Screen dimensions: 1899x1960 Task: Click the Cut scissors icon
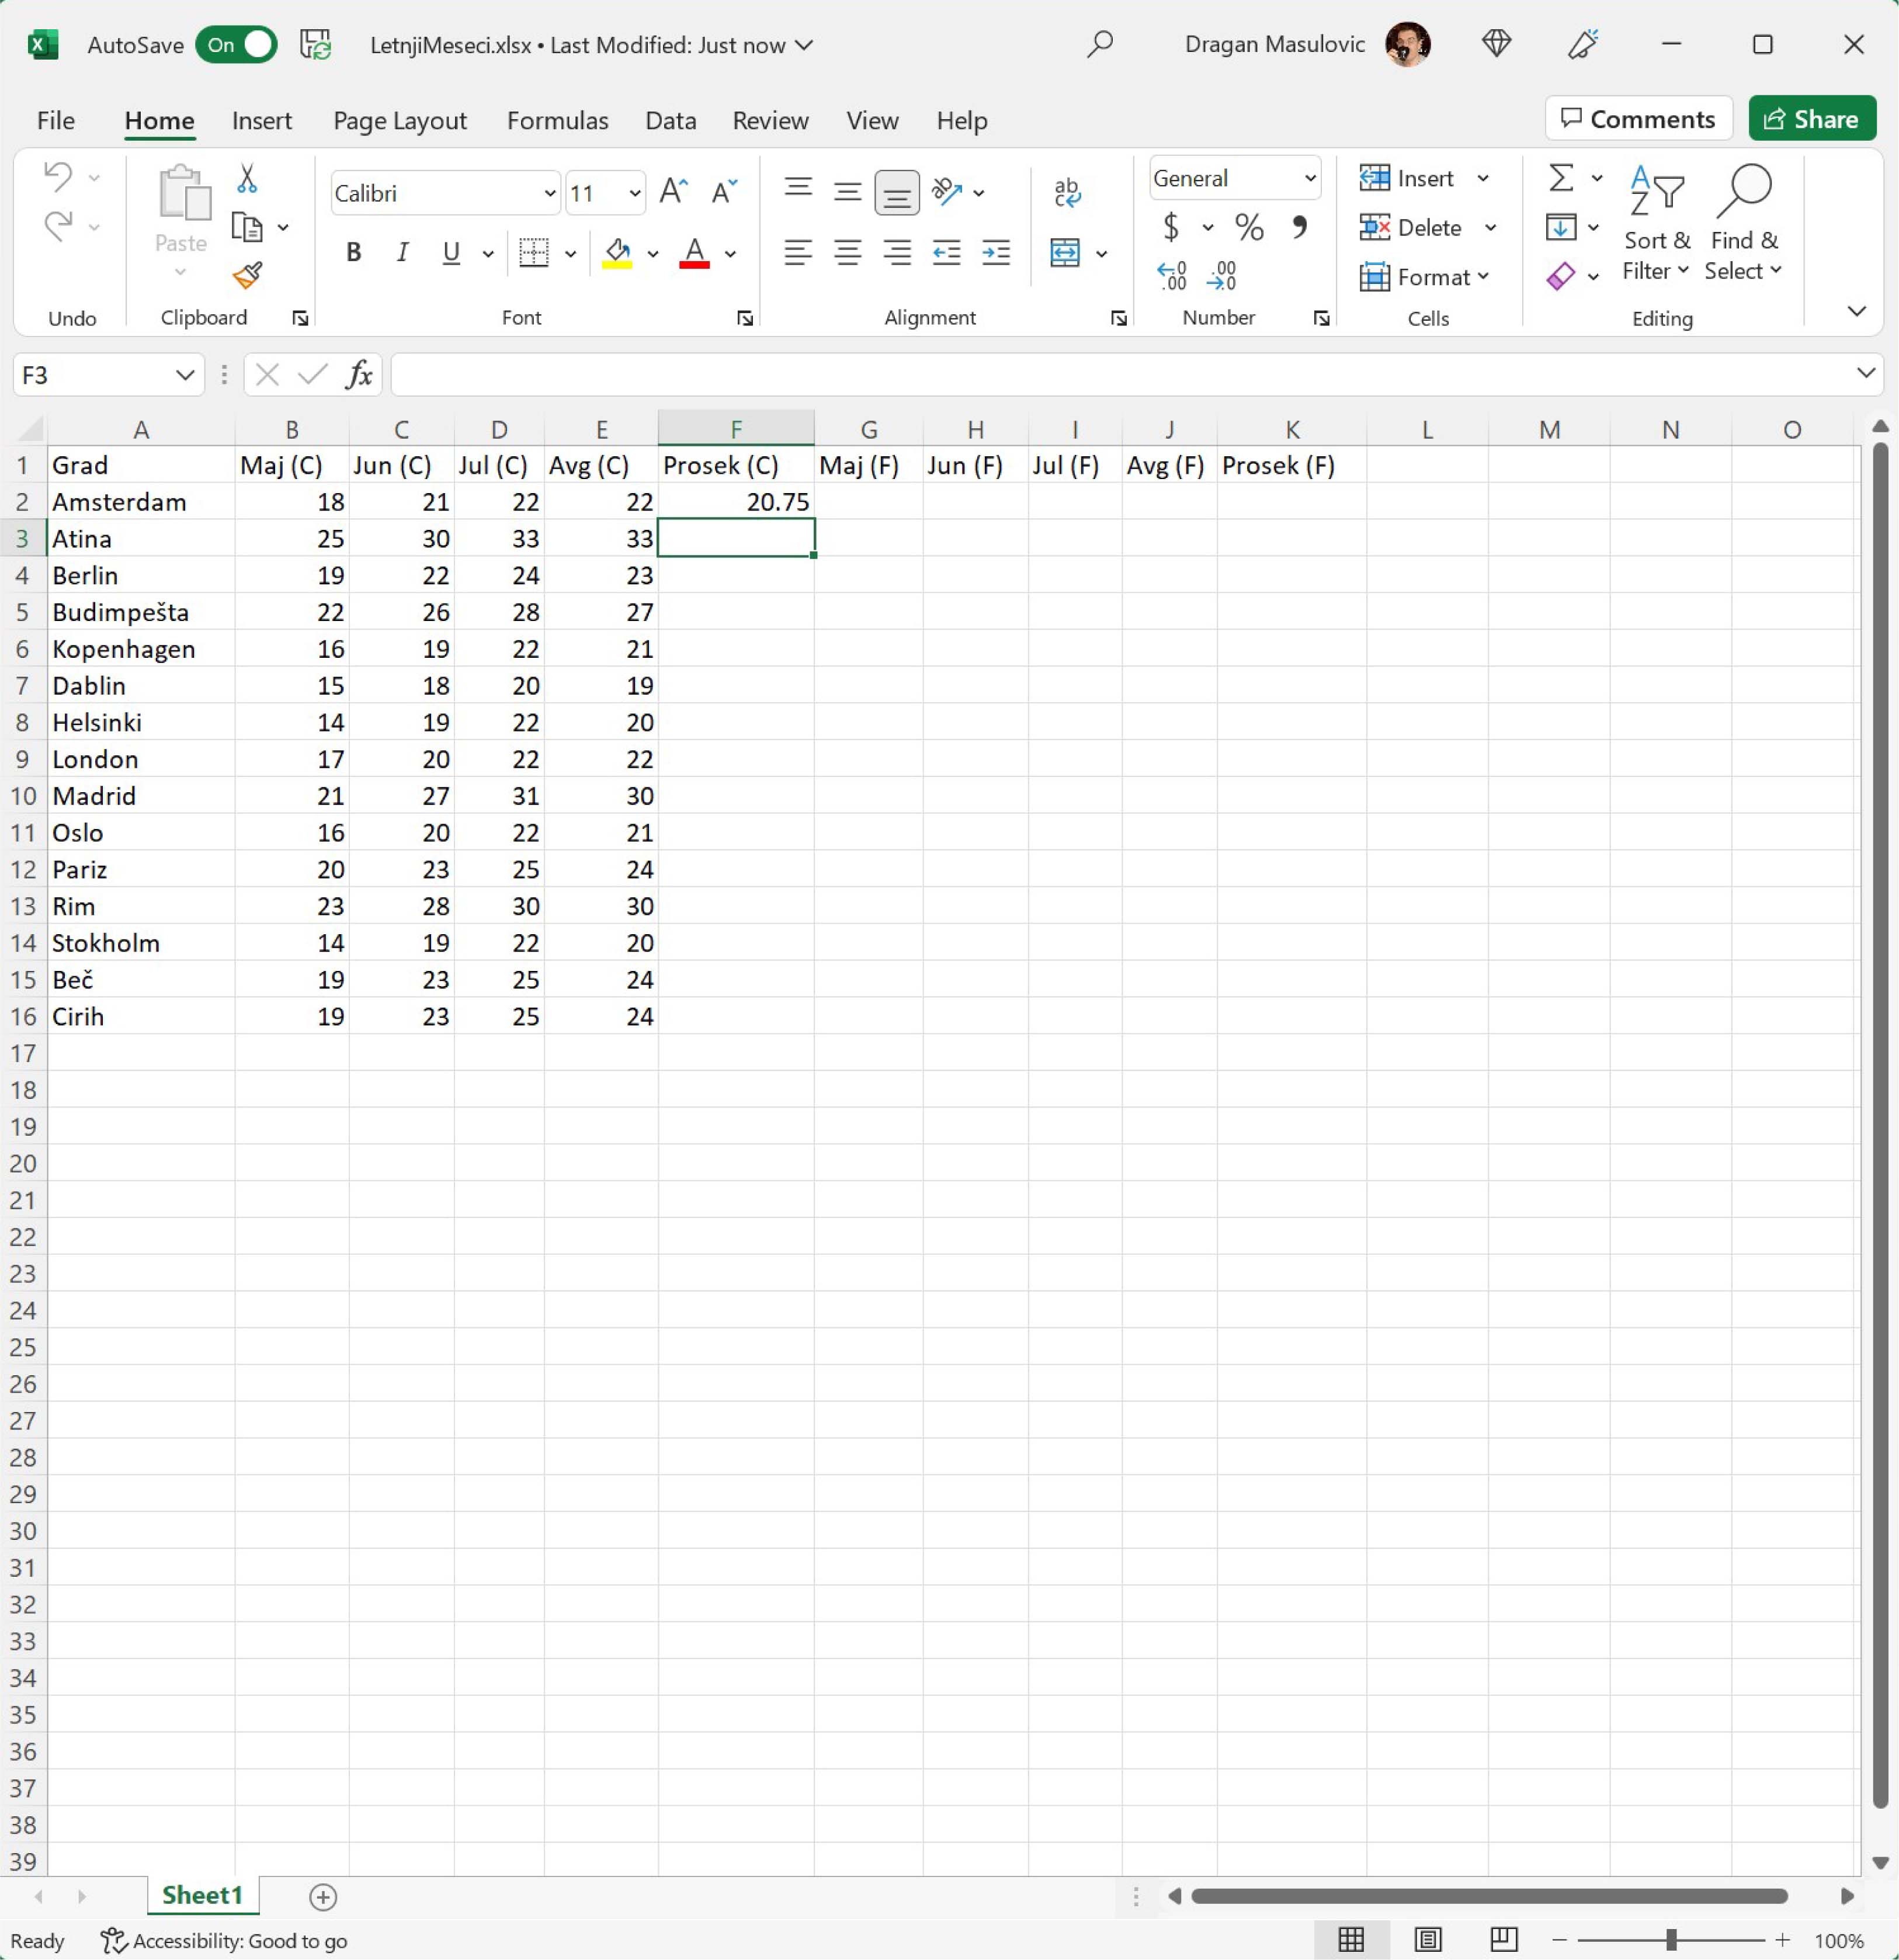247,179
